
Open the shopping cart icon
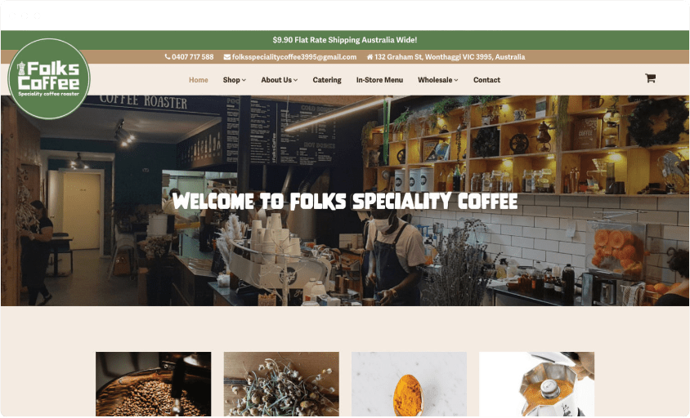coord(650,78)
